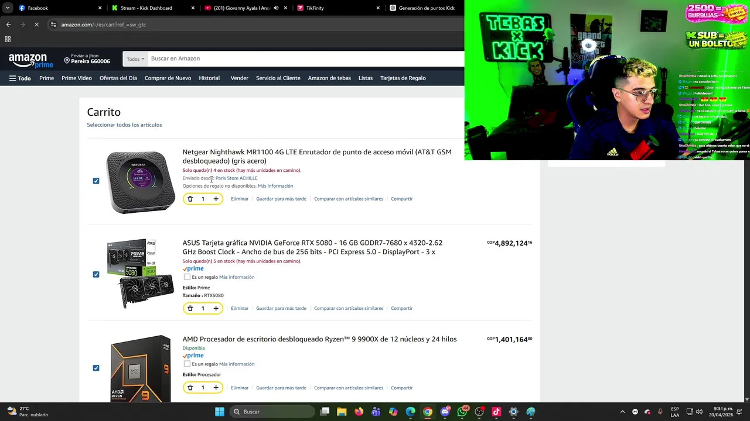This screenshot has height=421, width=750.
Task: Click Seleccionar todos los artículos link
Action: coord(124,125)
